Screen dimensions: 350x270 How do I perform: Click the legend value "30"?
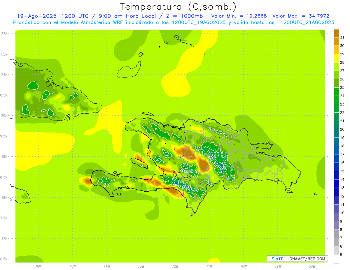coord(342,46)
